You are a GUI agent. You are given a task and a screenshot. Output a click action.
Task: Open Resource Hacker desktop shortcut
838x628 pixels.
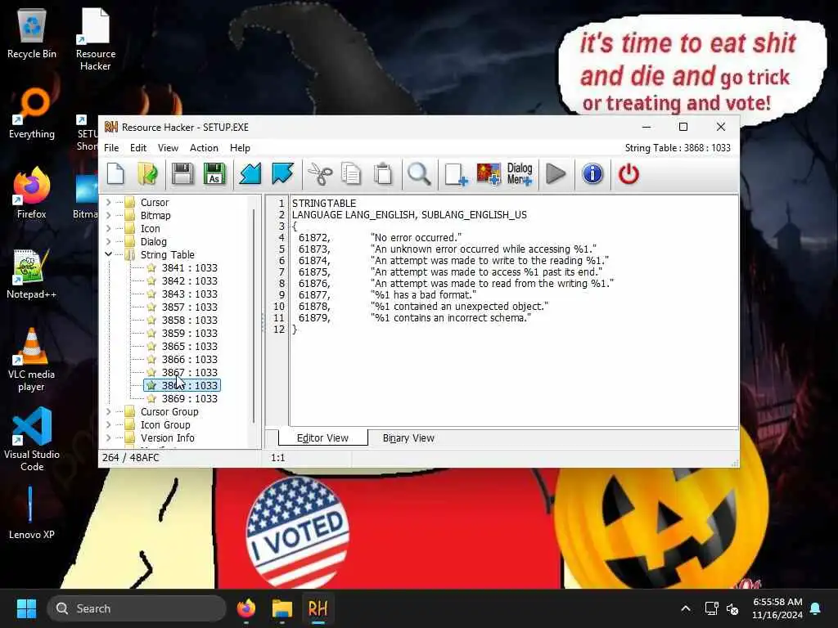click(x=95, y=39)
